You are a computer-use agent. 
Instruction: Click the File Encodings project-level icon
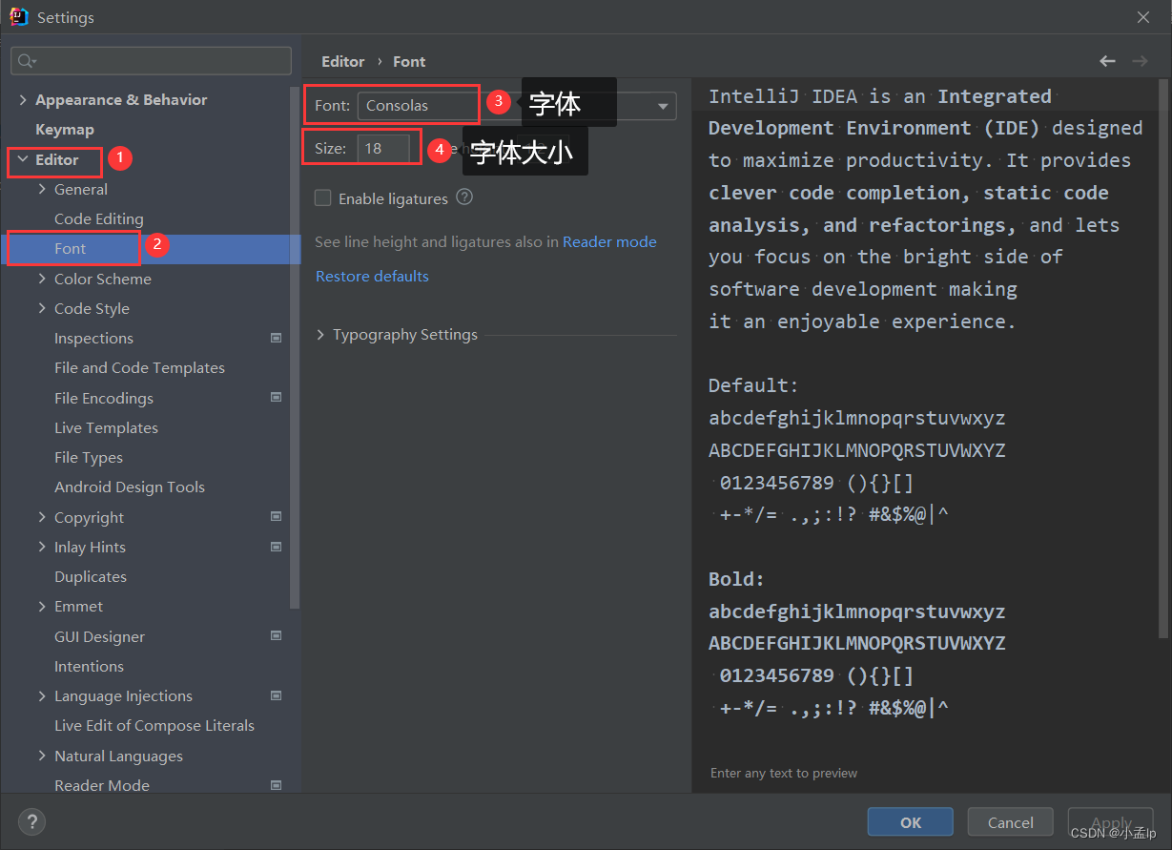(276, 397)
